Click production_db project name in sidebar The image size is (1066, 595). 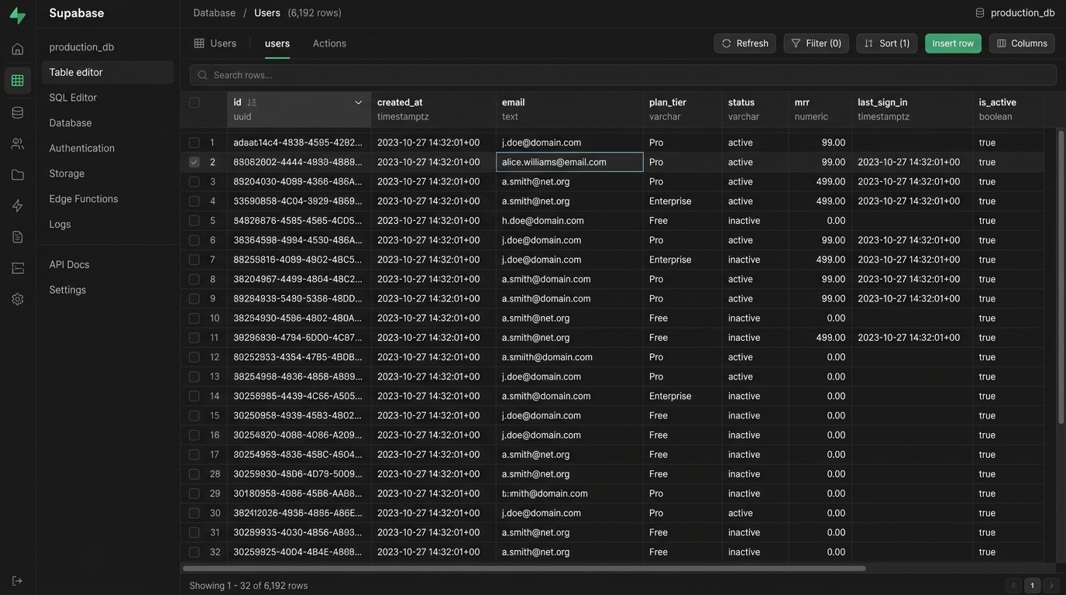click(81, 46)
